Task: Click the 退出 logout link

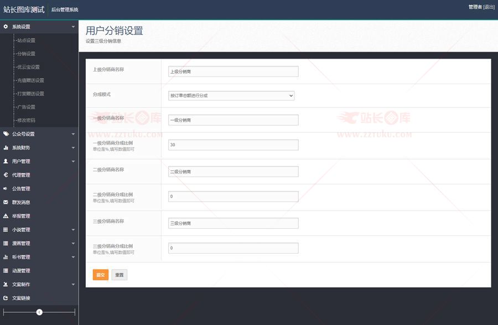Action: coord(489,7)
